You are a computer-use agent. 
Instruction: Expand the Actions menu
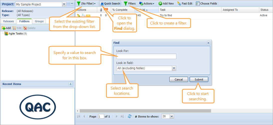[x=147, y=3]
